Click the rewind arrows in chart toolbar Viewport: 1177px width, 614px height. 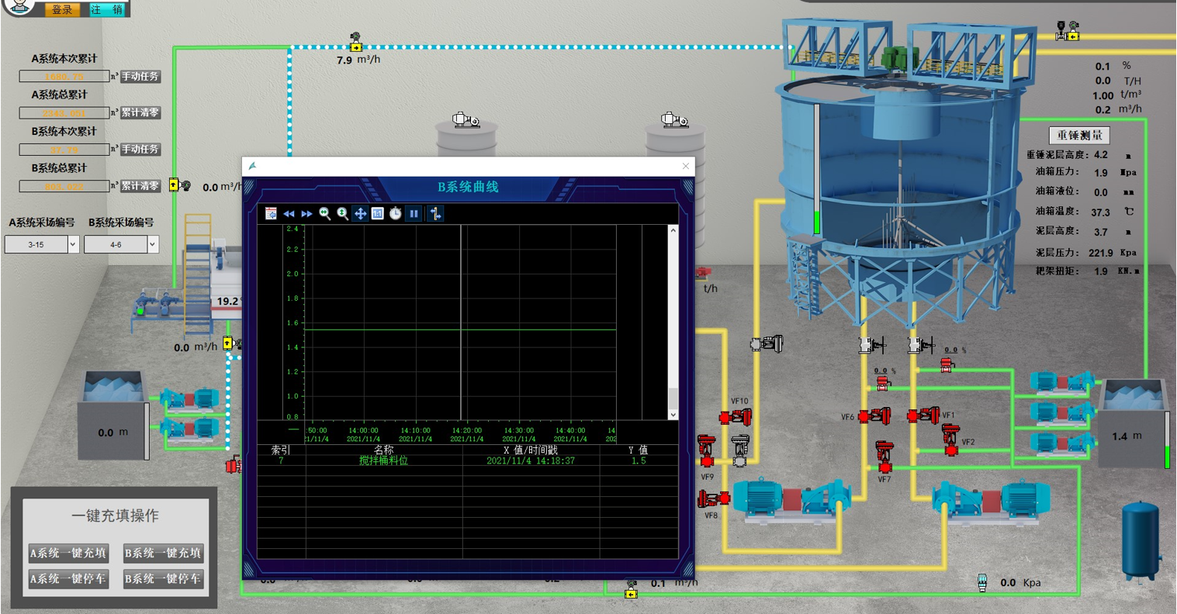point(289,214)
